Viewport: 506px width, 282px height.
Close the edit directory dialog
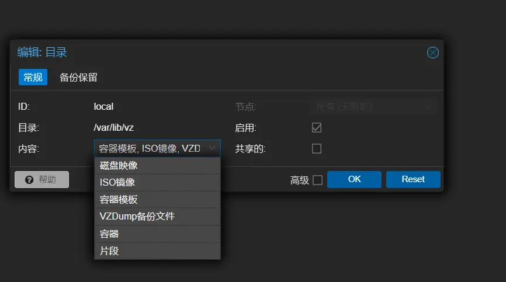[x=432, y=53]
